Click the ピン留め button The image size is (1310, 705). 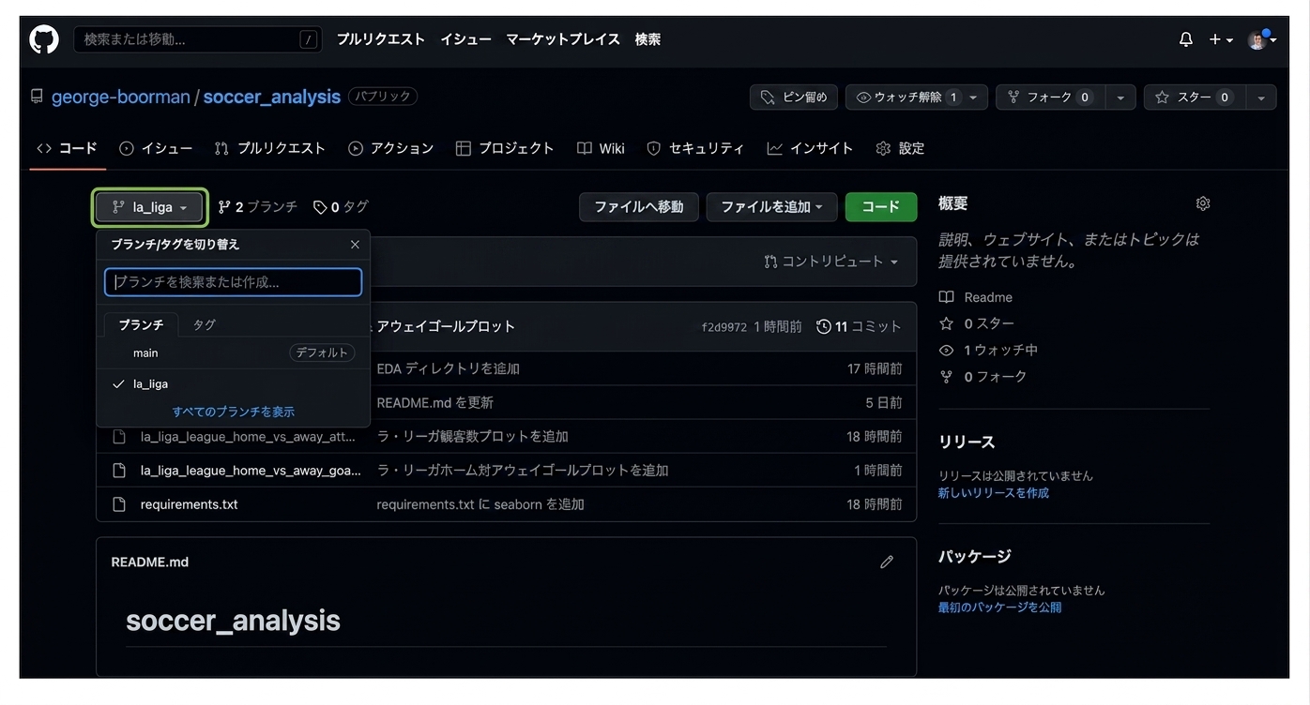coord(794,97)
